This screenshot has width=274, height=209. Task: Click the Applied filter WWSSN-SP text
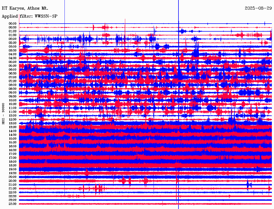click(29, 16)
